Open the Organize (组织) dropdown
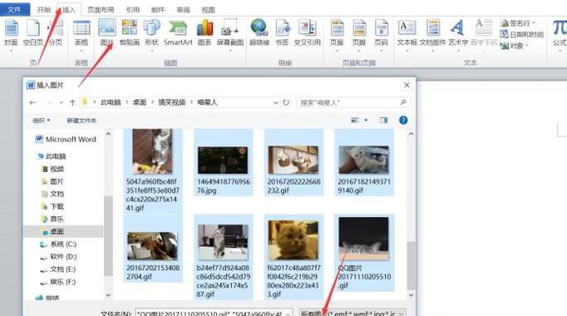This screenshot has width=567, height=316. click(41, 121)
